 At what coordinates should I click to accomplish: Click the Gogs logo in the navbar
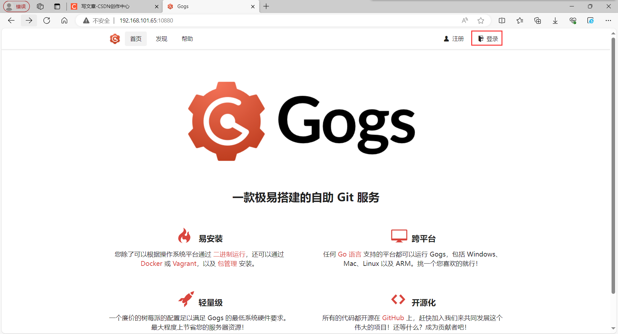point(115,39)
